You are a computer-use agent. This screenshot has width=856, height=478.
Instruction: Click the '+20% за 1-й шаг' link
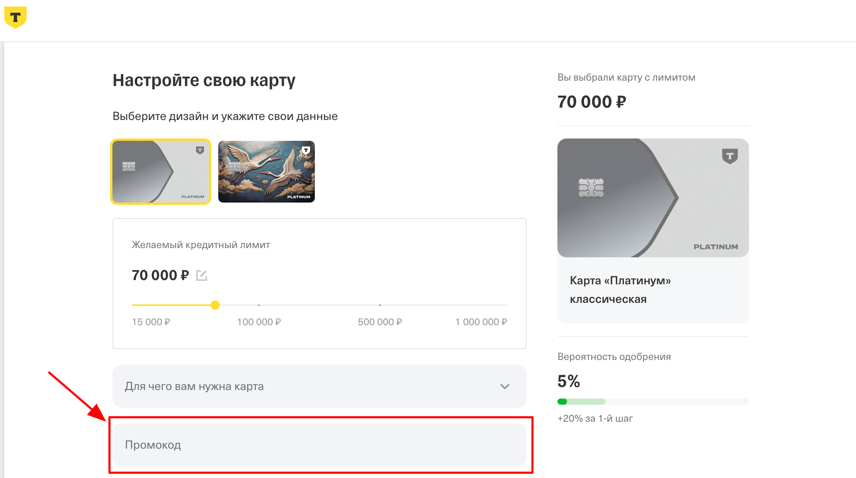pyautogui.click(x=594, y=418)
